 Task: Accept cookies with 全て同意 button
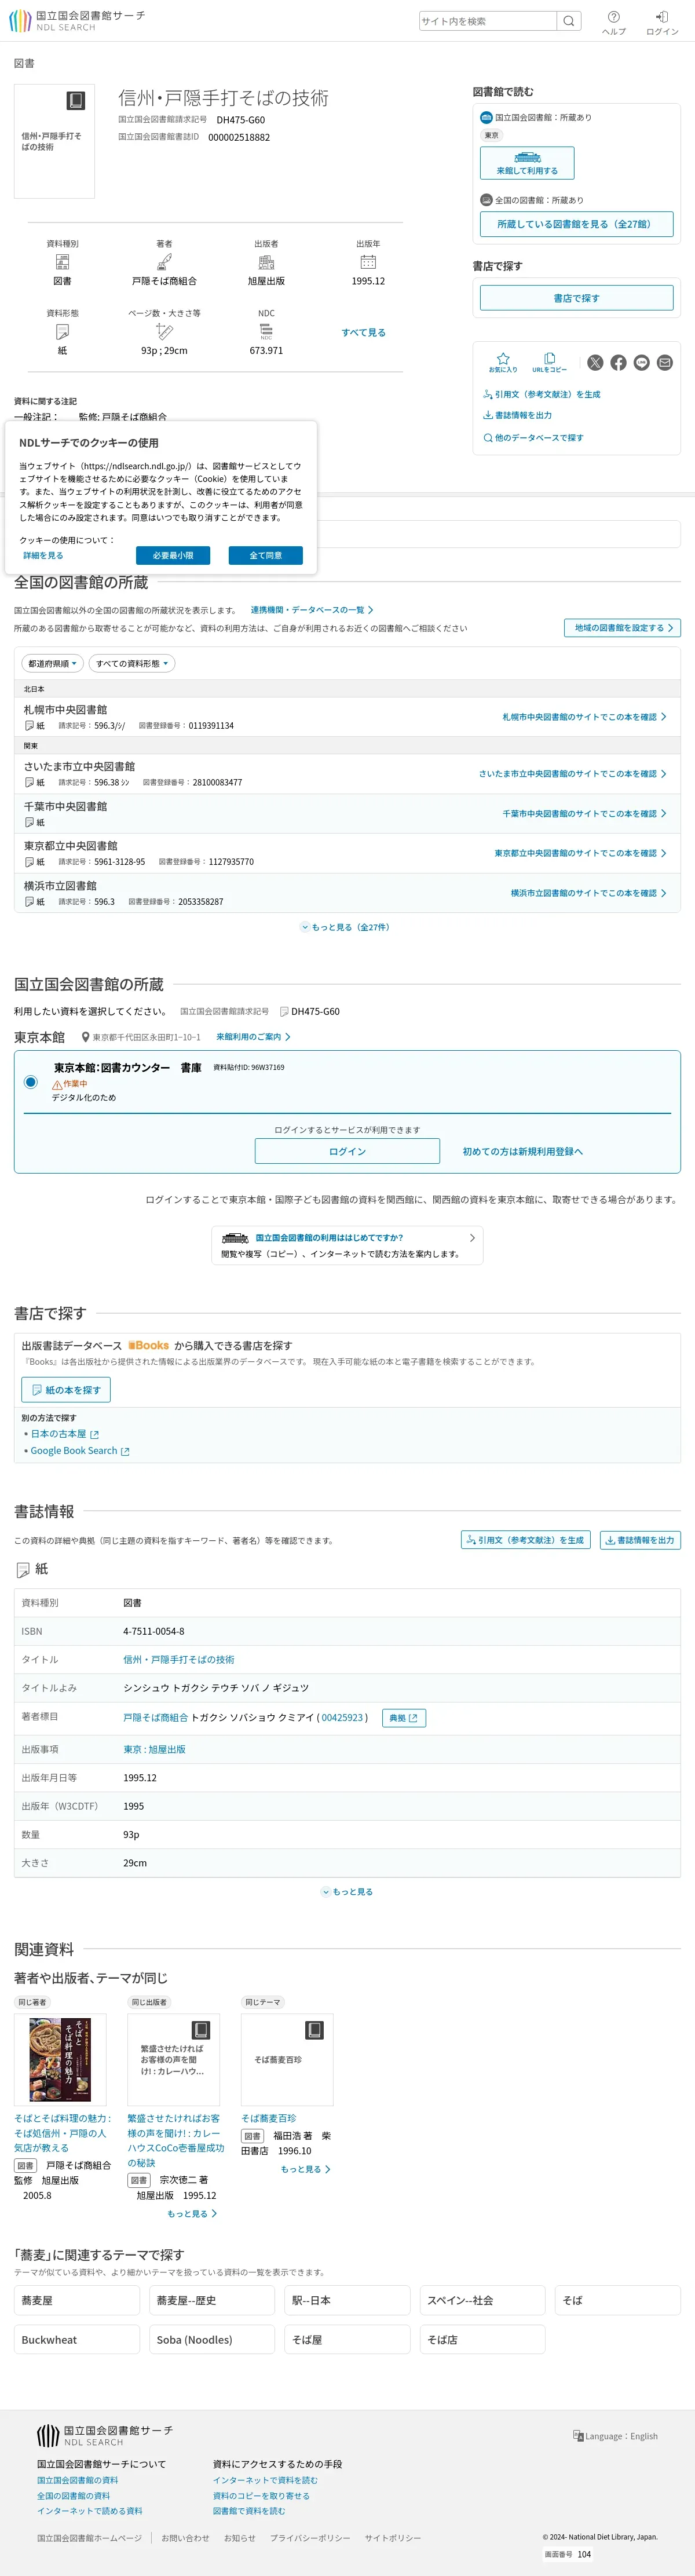(265, 555)
